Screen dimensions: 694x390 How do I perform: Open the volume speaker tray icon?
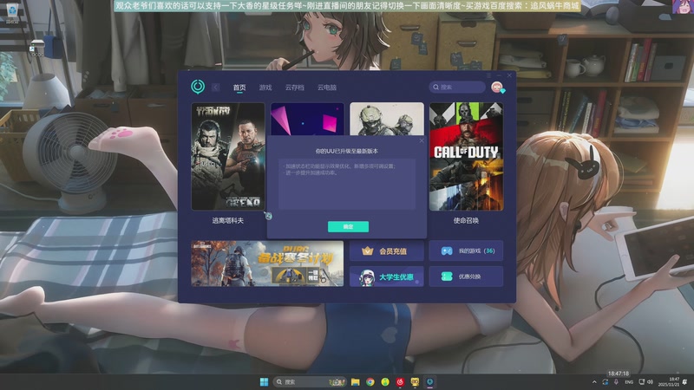(650, 382)
